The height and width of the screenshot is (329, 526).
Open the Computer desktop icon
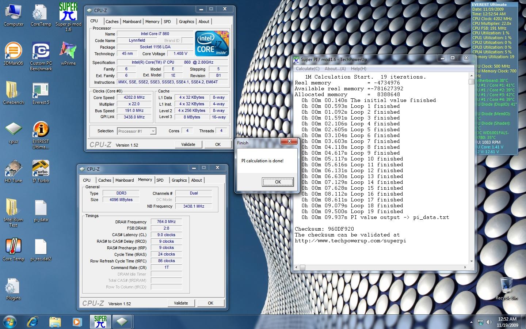14,15
